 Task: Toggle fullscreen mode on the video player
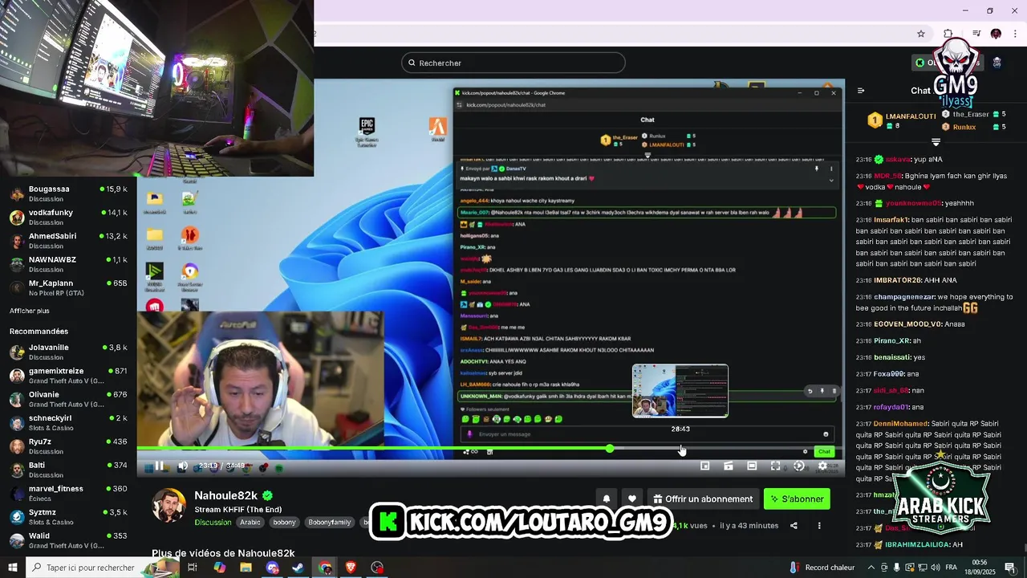coord(775,466)
